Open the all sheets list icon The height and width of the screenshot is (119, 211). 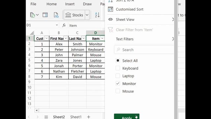point(46,117)
